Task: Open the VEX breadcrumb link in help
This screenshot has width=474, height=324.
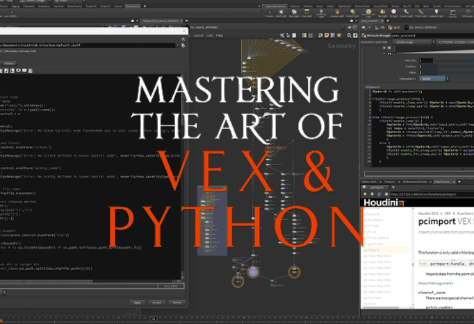Action: pos(448,214)
